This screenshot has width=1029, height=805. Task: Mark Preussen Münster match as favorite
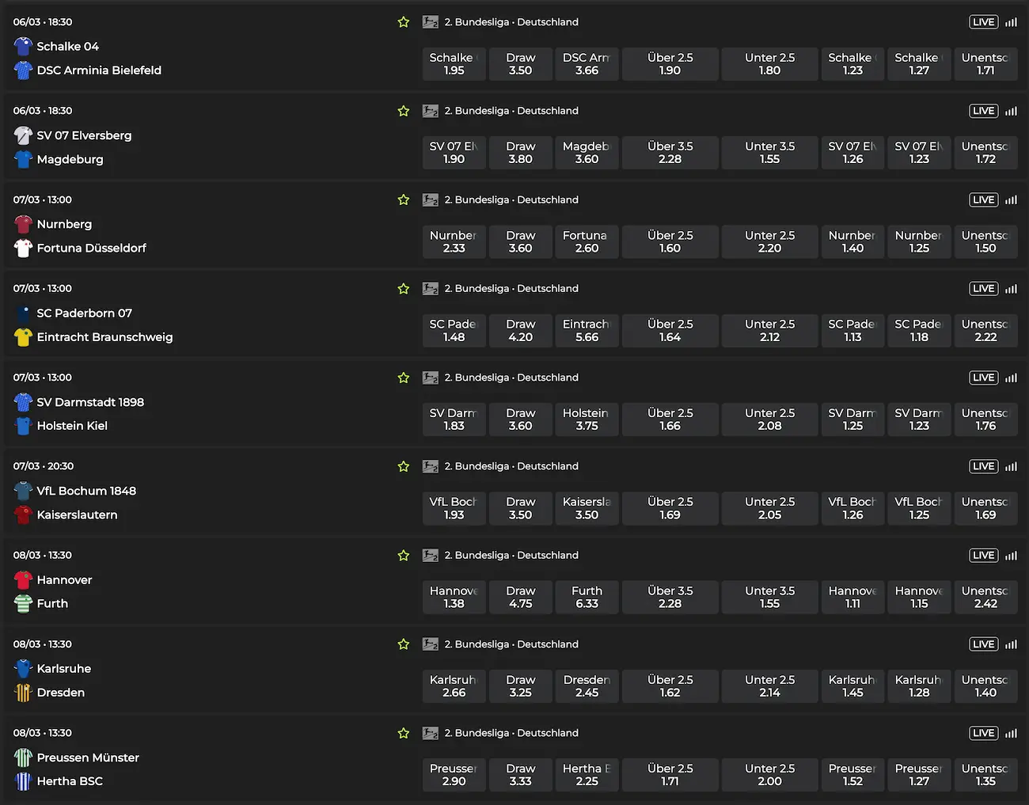(x=404, y=734)
